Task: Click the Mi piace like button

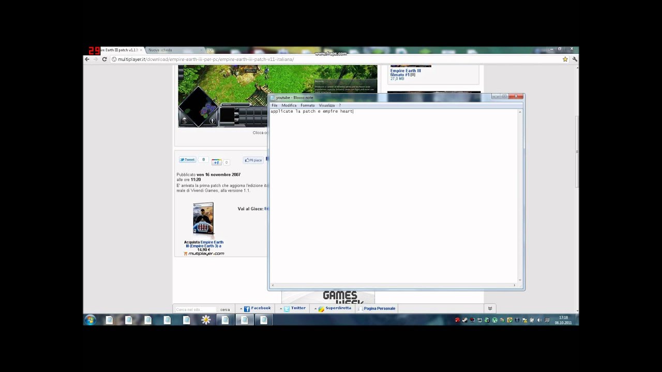Action: point(253,160)
